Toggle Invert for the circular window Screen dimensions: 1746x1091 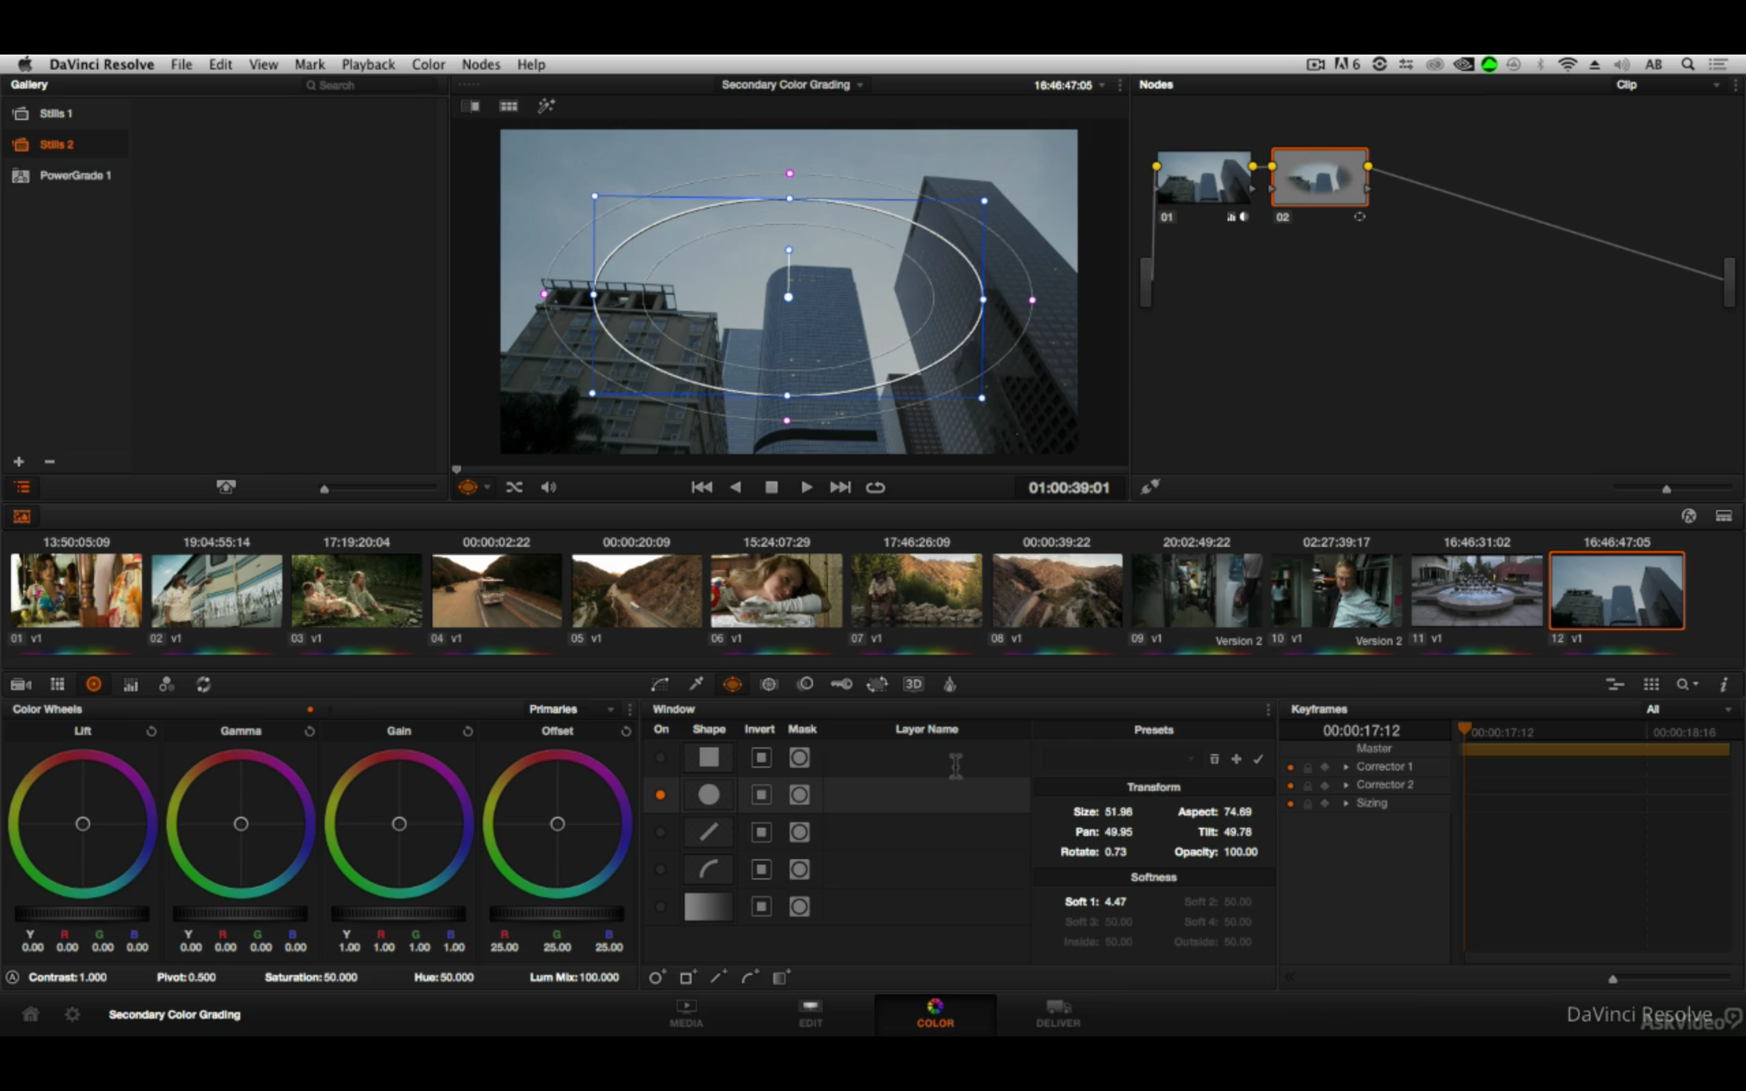(761, 795)
